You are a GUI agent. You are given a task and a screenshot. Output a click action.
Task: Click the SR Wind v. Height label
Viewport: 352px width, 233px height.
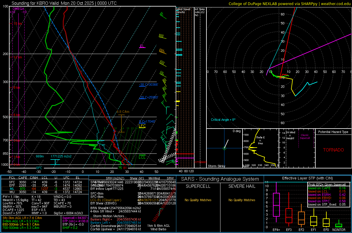coord(291,135)
